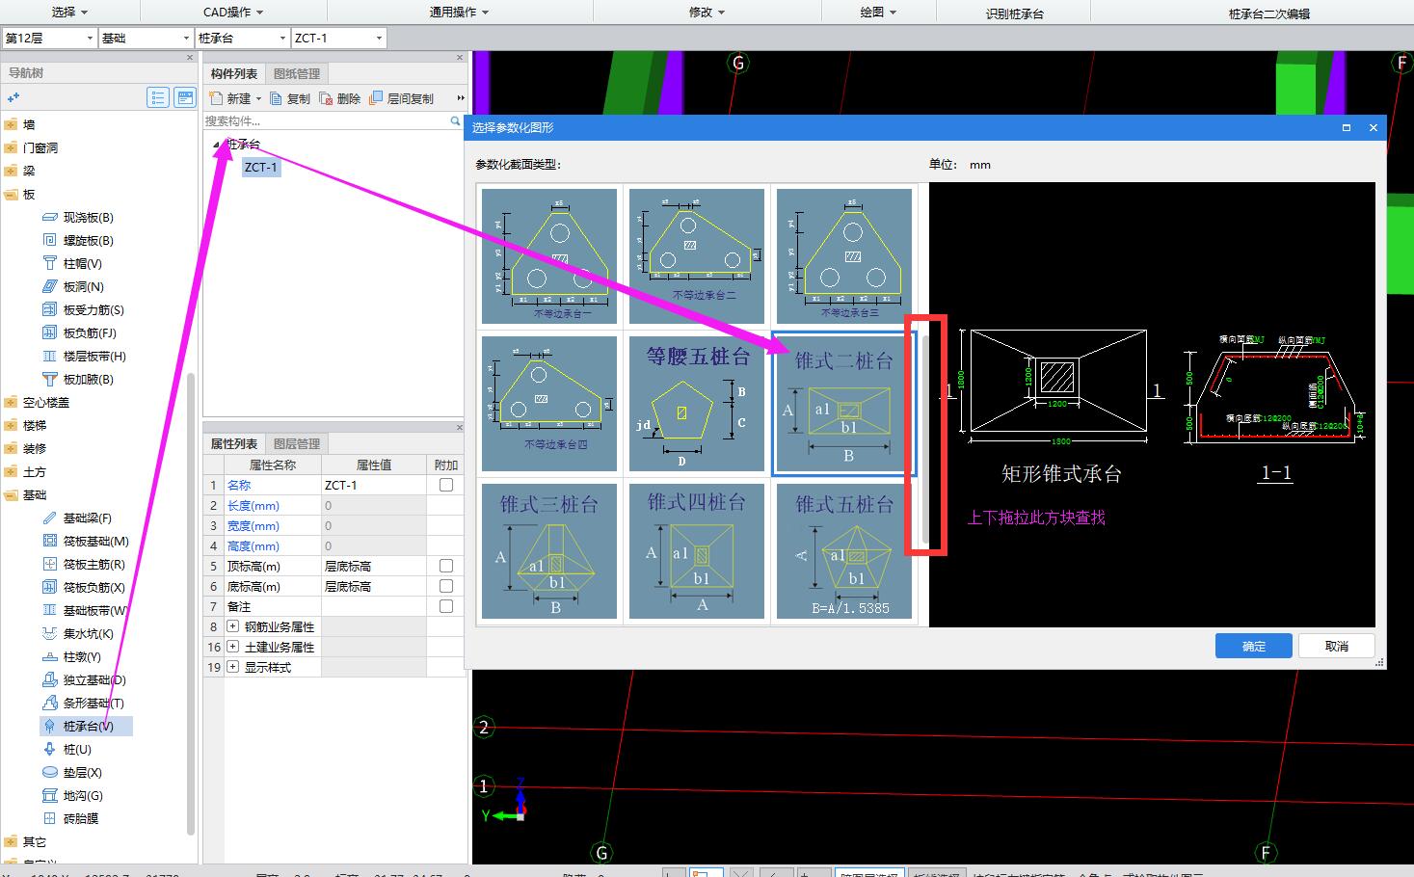Screen dimensions: 1414x877
Task: Toggle the 备注 attach checkbox
Action: click(x=446, y=606)
